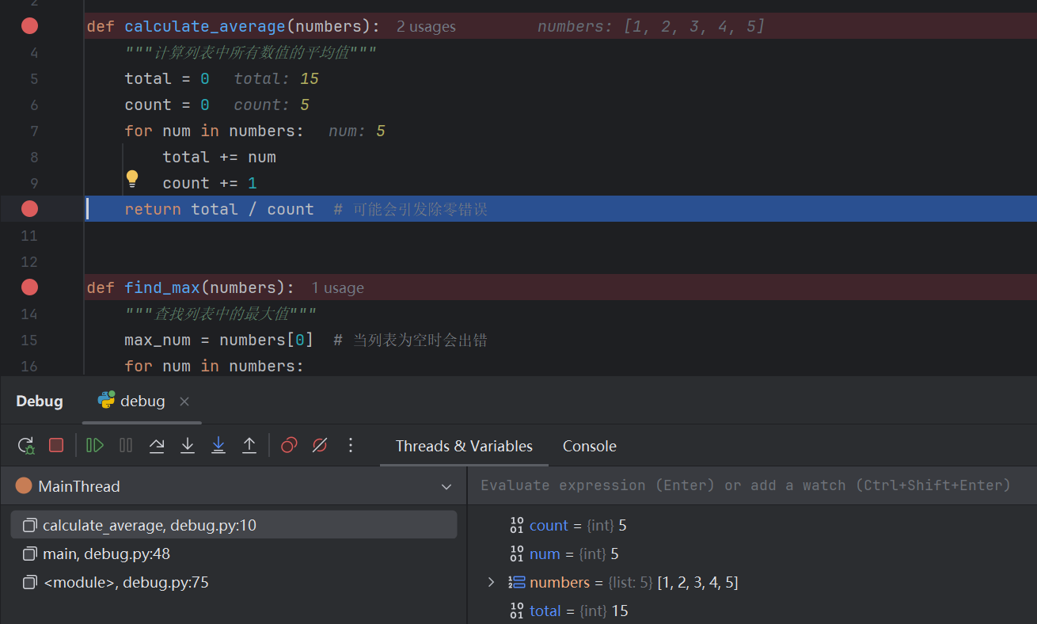Click the blue Step Into My Code icon

coord(218,445)
